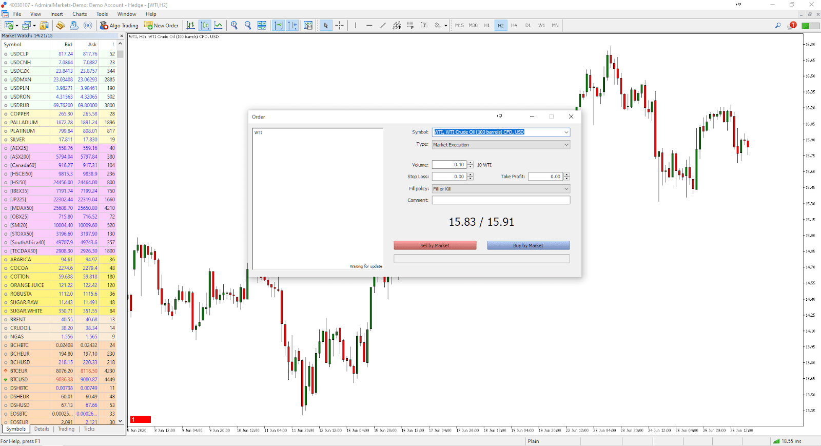Select the H2 timeframe button
Screen dimensions: 821x446
[x=501, y=25]
